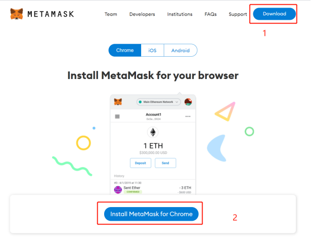Viewport: 311px width, 240px height.
Task: Open the three-dot account options menu
Action: coord(188,116)
